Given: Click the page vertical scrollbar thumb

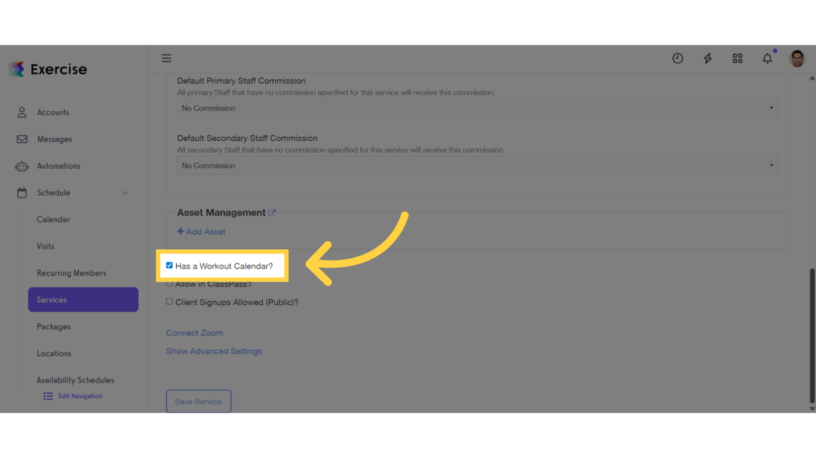Looking at the screenshot, I should [x=812, y=336].
